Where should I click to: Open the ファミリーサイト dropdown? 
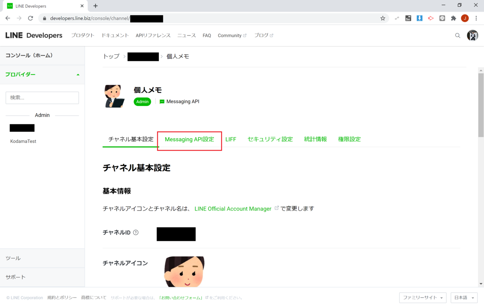point(422,298)
